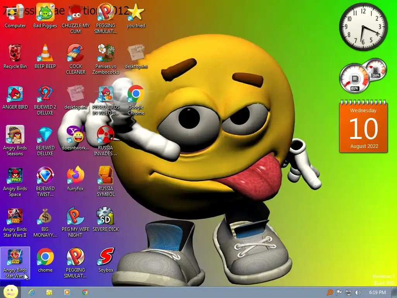Screen dimensions: 397x298
Task: Launch Windows Media Player from the taskbar
Action: point(67,292)
